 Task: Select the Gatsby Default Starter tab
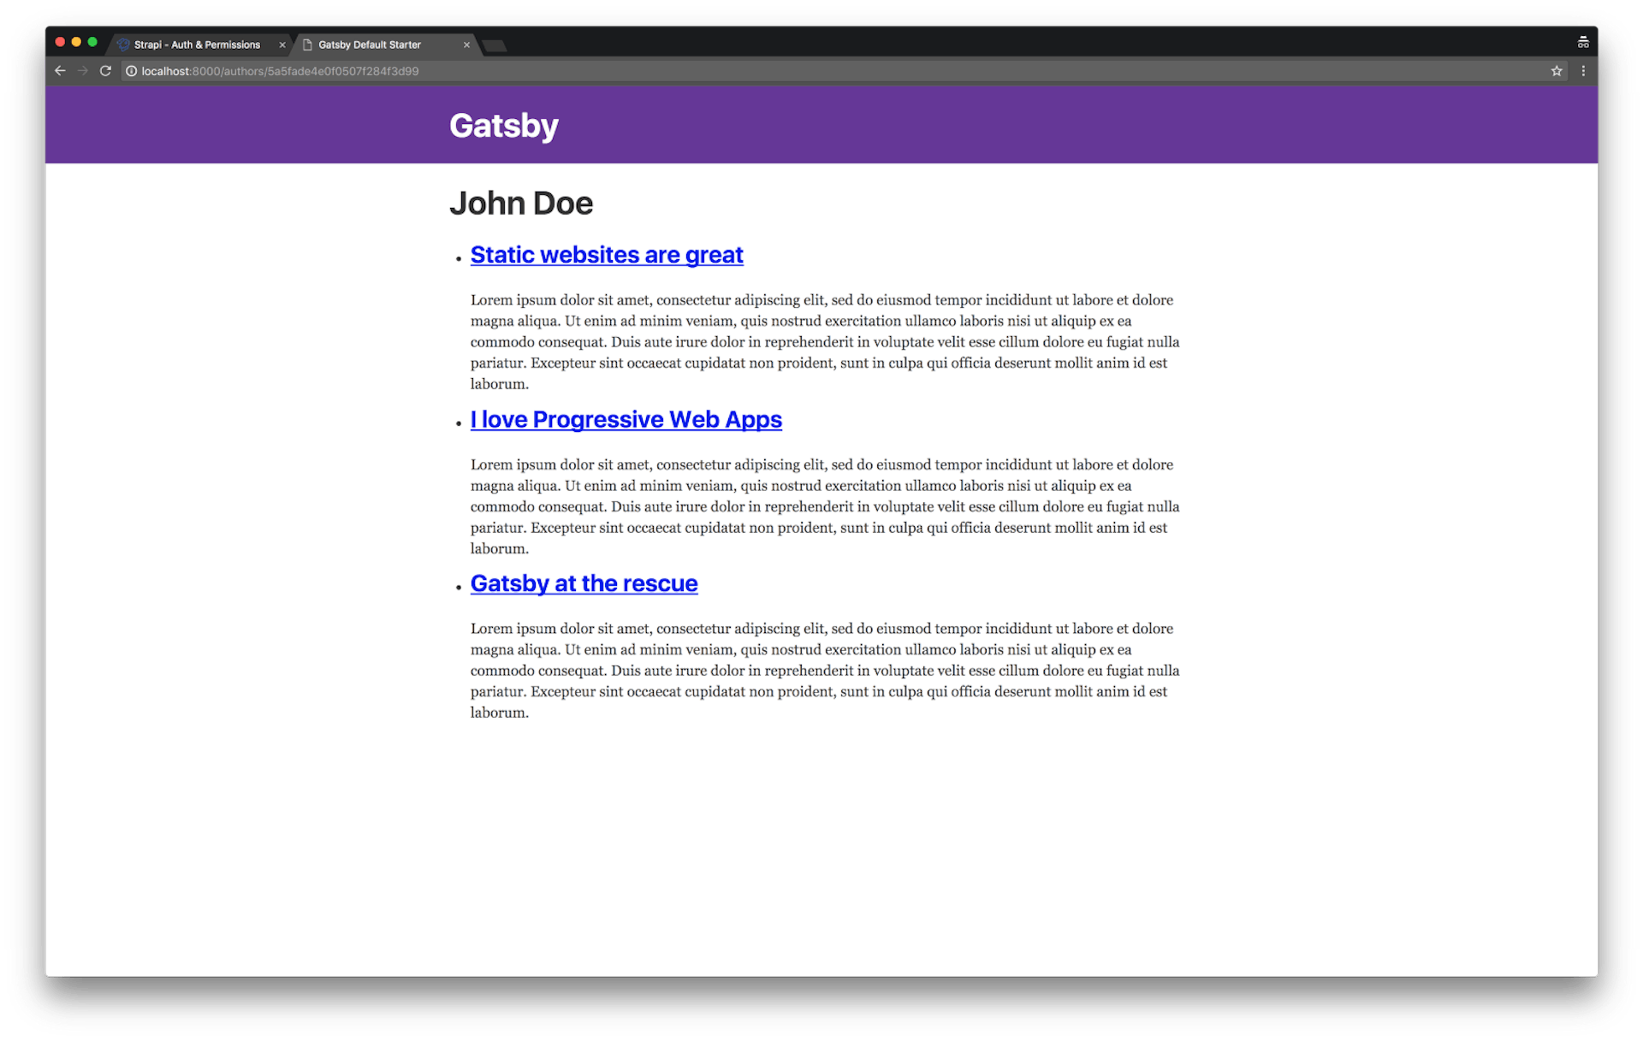[x=377, y=44]
